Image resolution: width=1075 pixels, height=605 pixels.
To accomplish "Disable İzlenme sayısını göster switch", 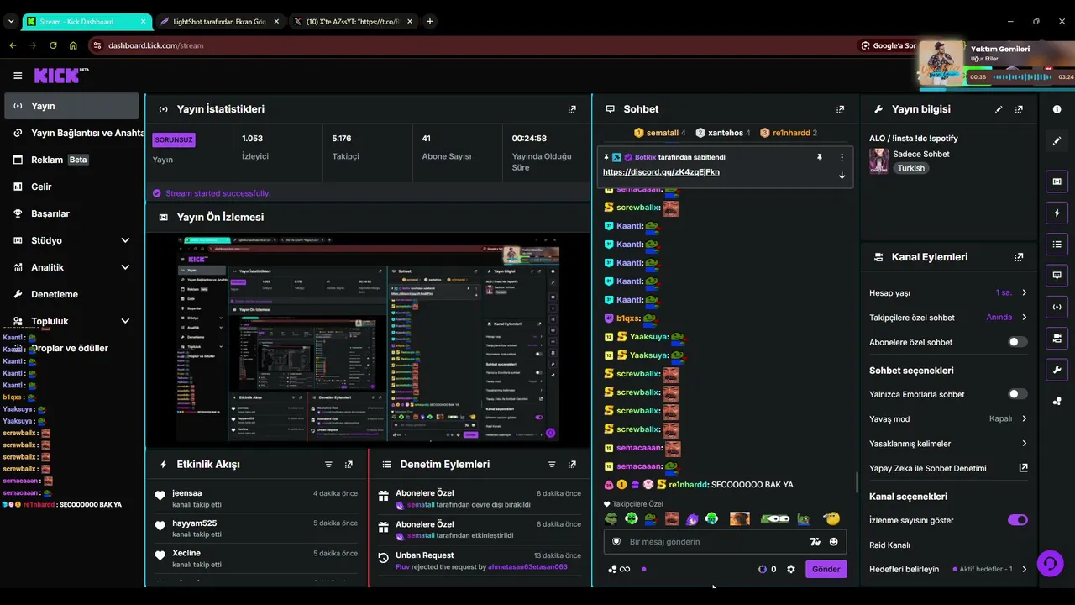I will tap(1017, 520).
